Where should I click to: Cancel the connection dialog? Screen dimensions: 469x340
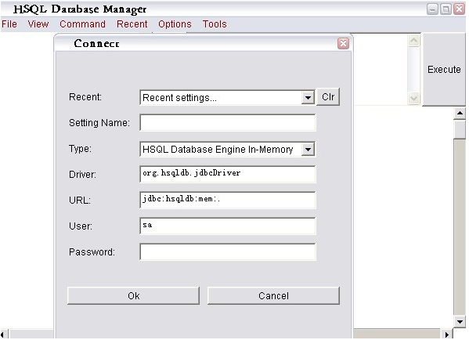point(273,295)
